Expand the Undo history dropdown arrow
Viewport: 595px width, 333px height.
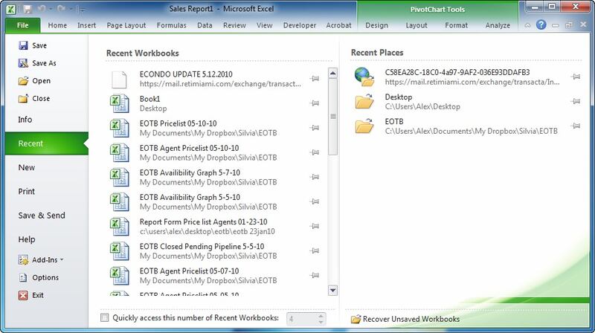[50, 9]
